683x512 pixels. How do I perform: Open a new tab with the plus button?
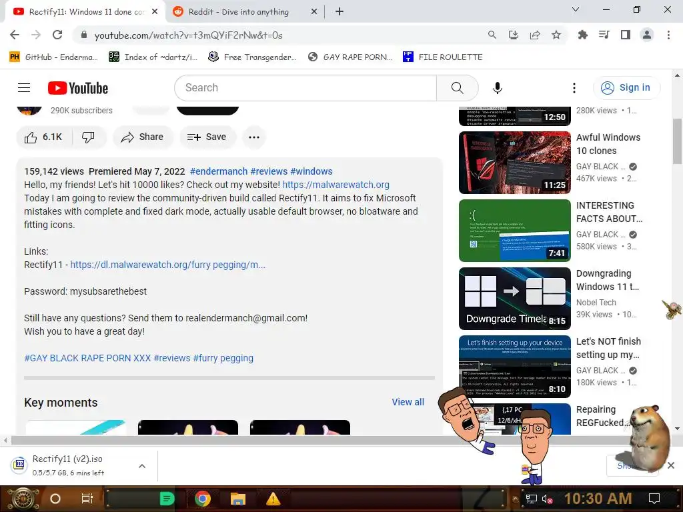(339, 12)
